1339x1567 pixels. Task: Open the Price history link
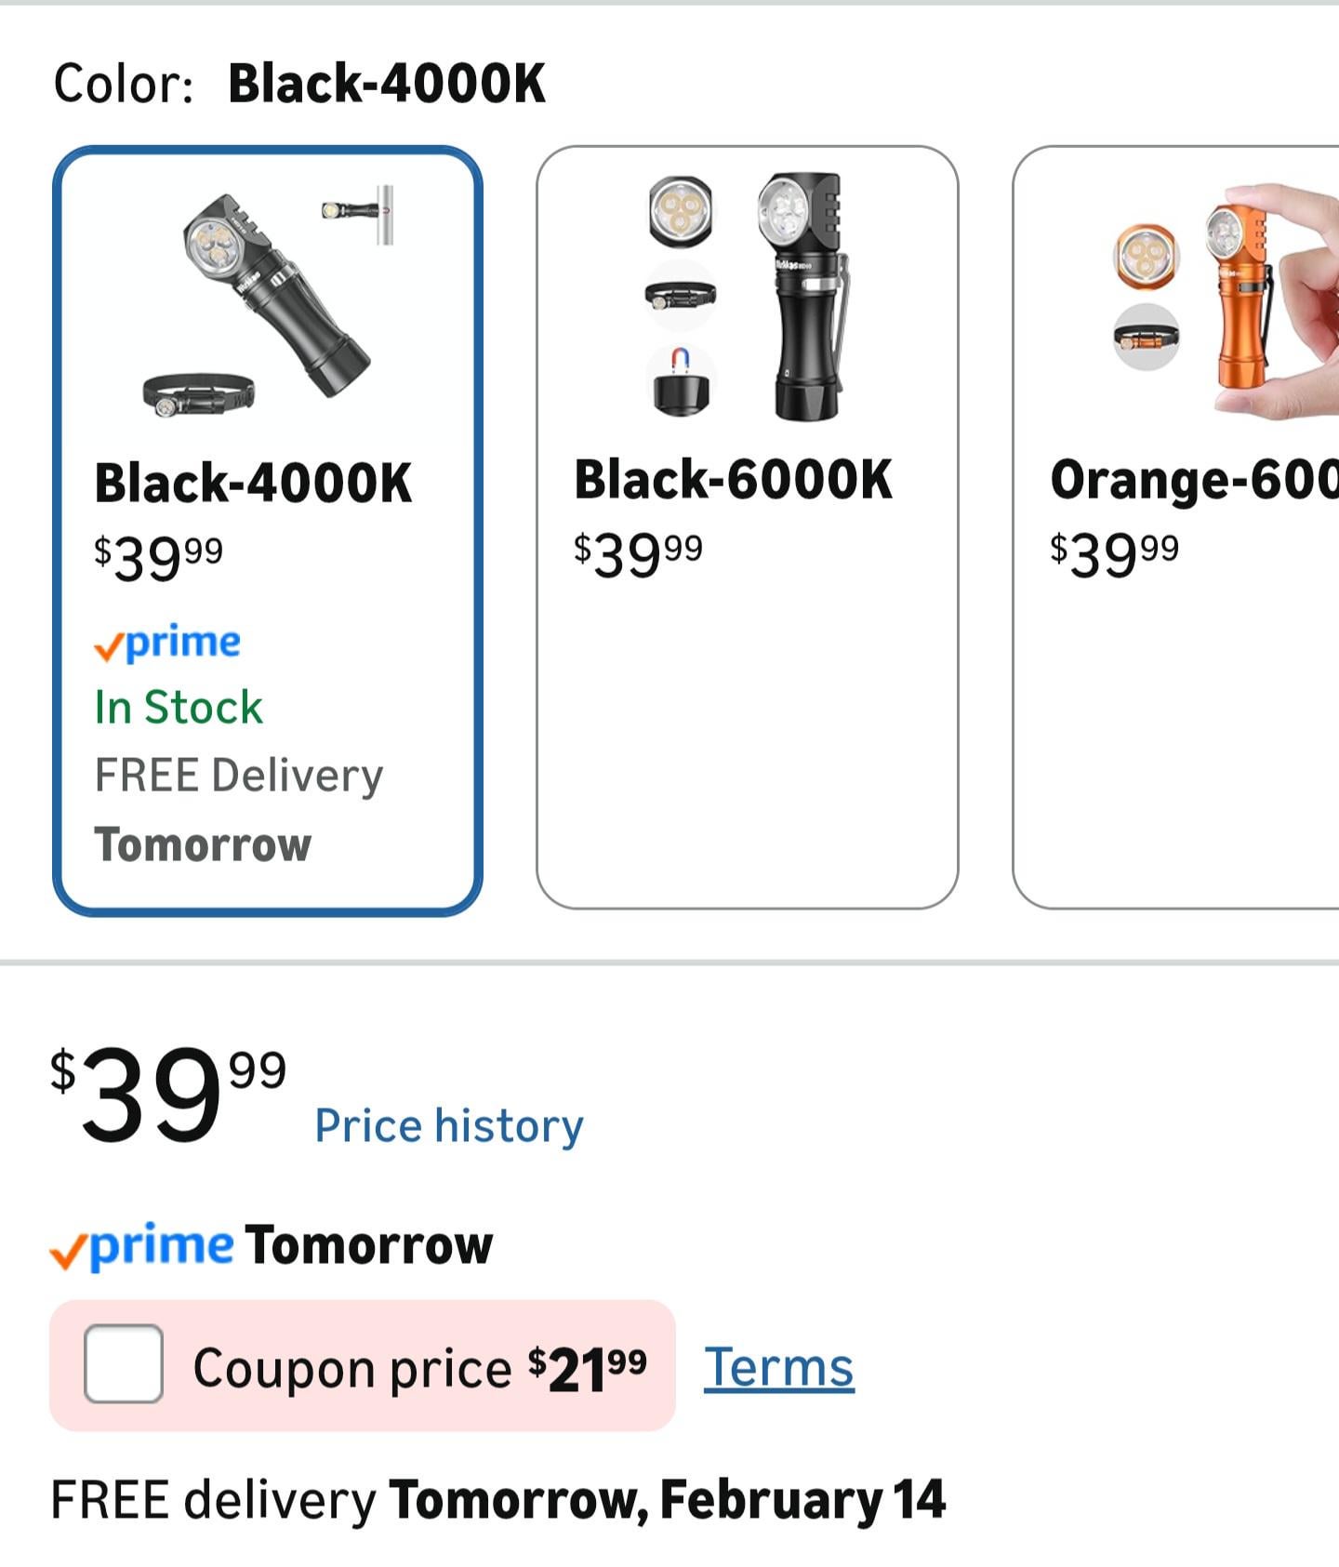coord(449,1125)
